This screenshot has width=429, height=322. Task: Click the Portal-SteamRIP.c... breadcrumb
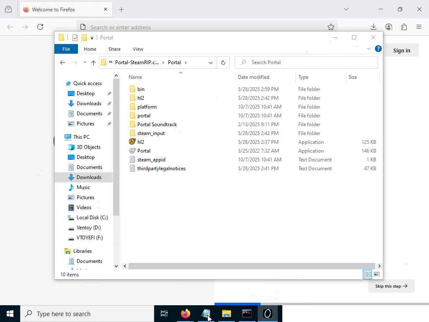click(x=137, y=62)
